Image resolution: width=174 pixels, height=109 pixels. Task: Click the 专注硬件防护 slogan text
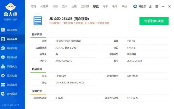(11, 20)
